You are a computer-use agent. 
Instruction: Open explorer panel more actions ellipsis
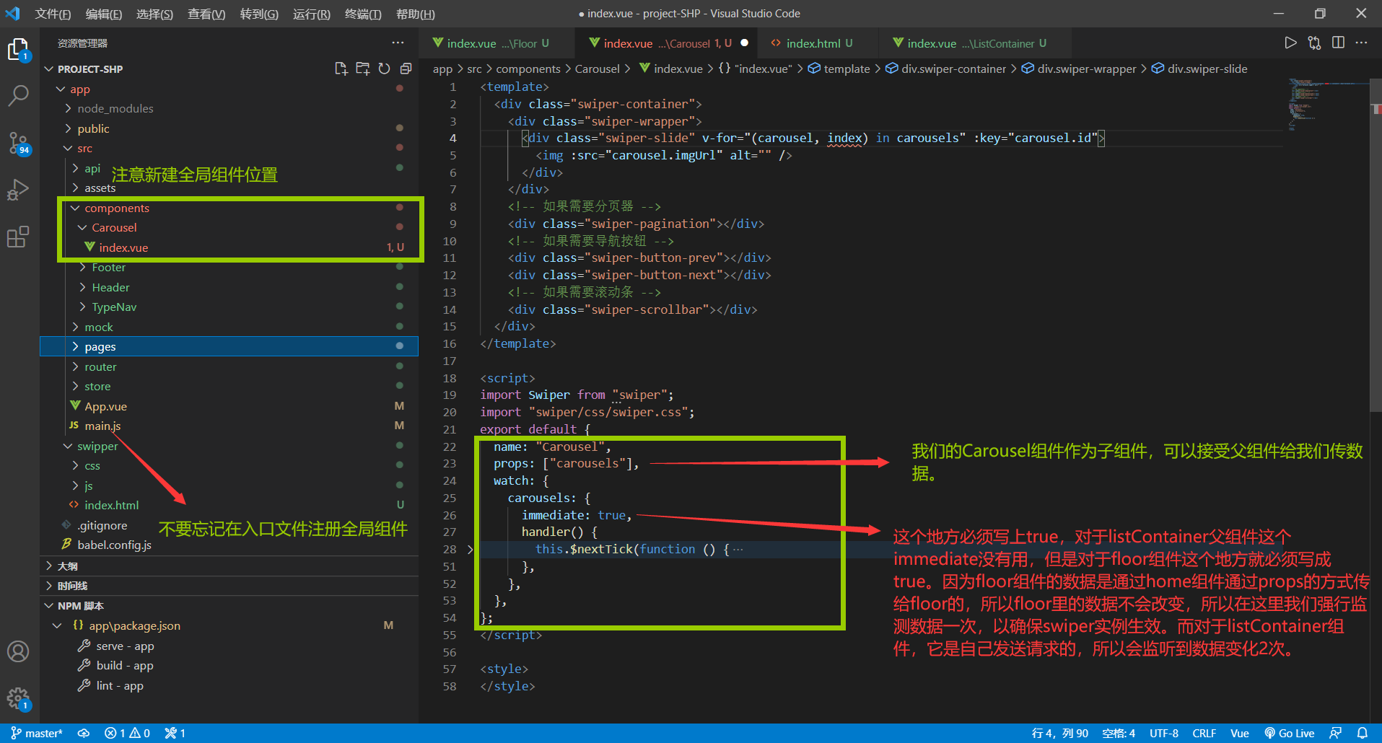398,43
